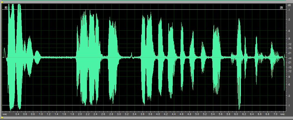Click the dB label on the amplitude scale
Image resolution: width=293 pixels, height=120 pixels.
click(x=289, y=5)
